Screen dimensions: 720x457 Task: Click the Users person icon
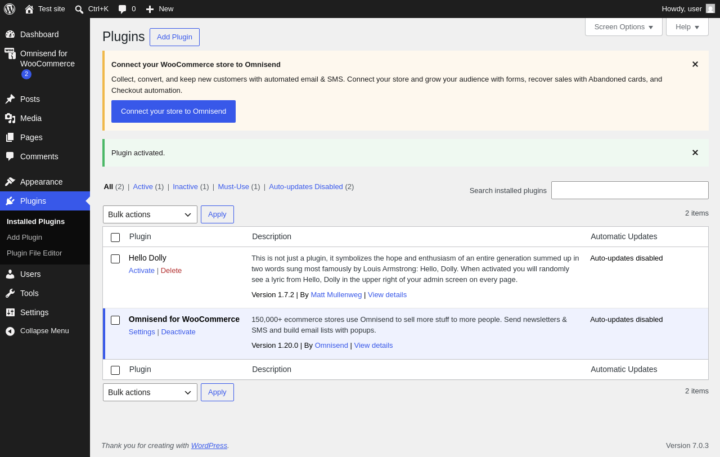pyautogui.click(x=10, y=274)
